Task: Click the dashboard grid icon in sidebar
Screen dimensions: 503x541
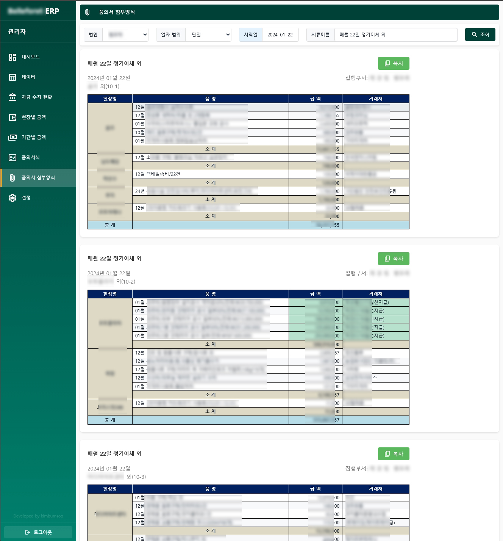Action: [12, 57]
